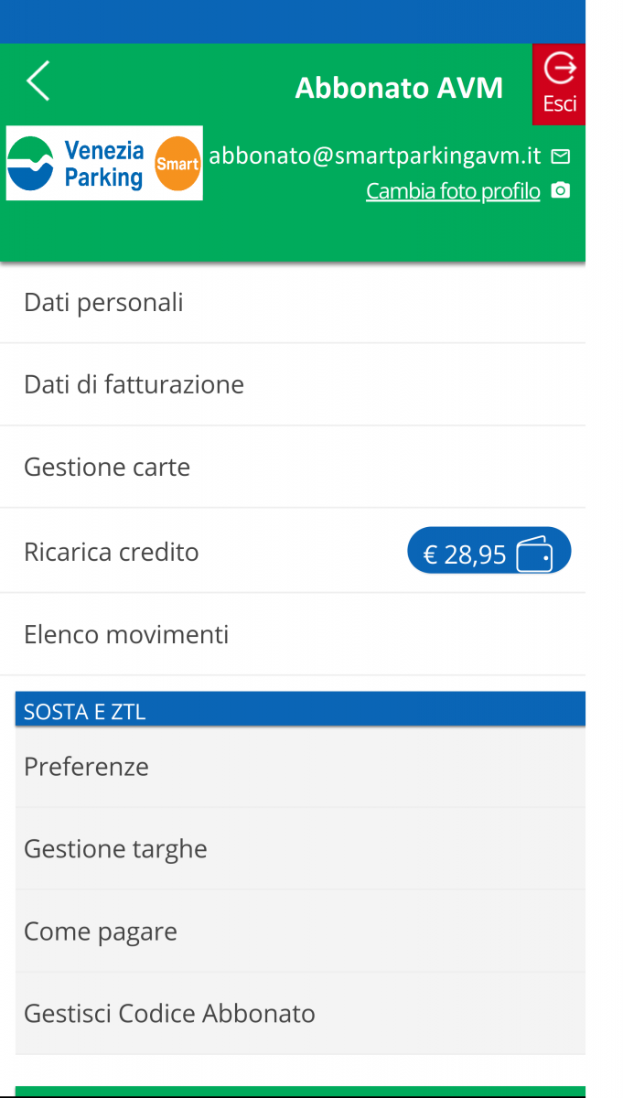Tap the wallet icon in credit badge
Image resolution: width=623 pixels, height=1098 pixels.
click(x=534, y=554)
